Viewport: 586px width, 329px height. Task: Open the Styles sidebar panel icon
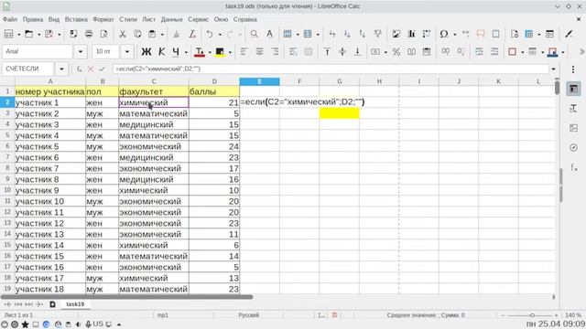point(574,109)
